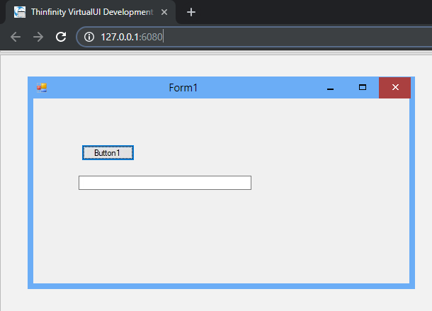Click the Button1 button in Form1
The image size is (432, 311).
(x=108, y=153)
